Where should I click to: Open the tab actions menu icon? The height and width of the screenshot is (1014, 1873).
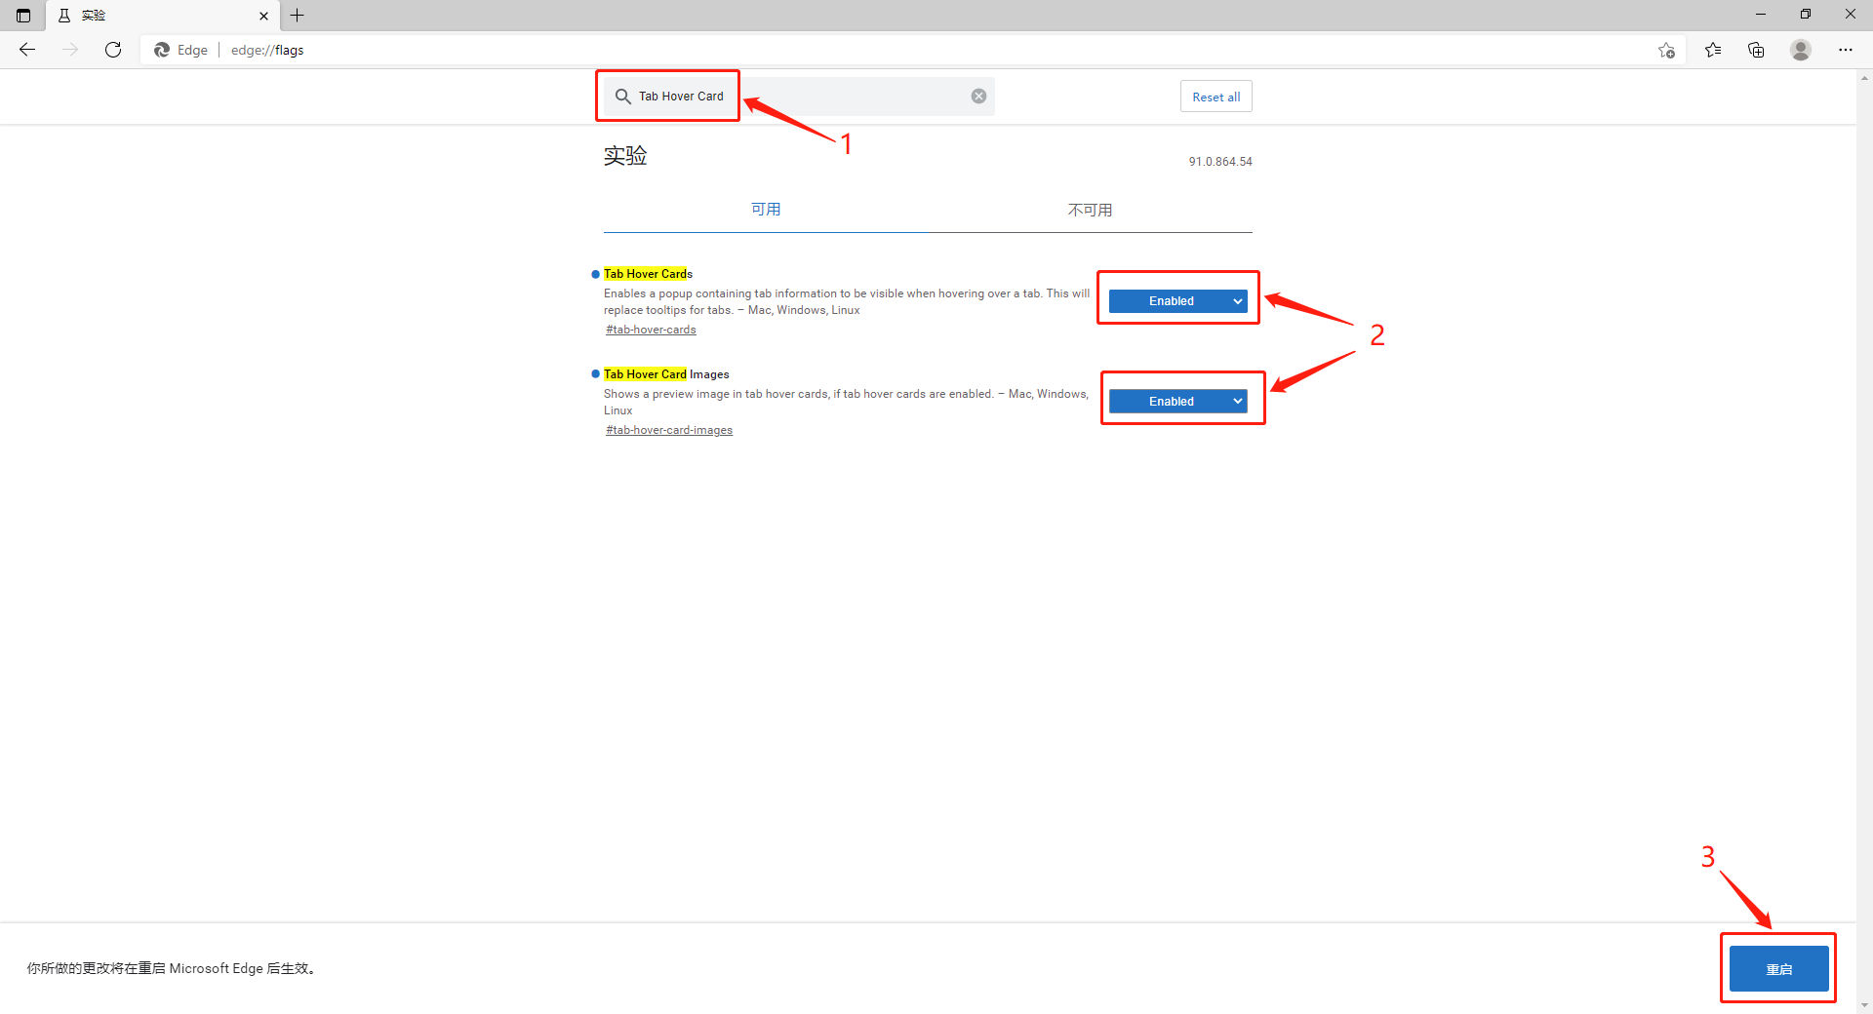pyautogui.click(x=23, y=16)
